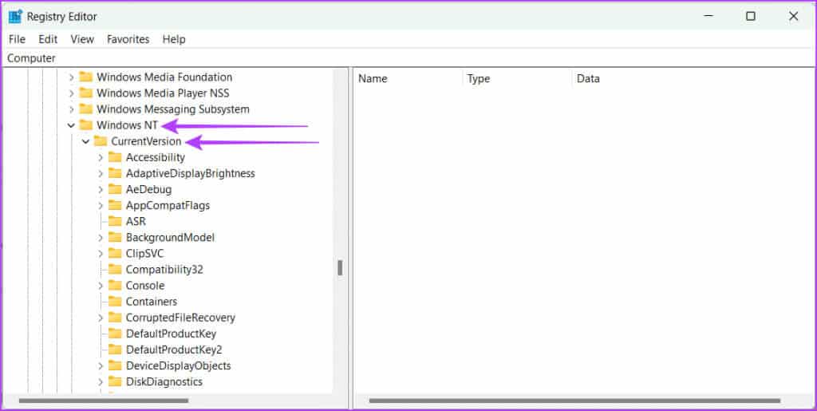Click the AppCompatFlags folder icon
Screen dimensions: 817x411
[115, 205]
